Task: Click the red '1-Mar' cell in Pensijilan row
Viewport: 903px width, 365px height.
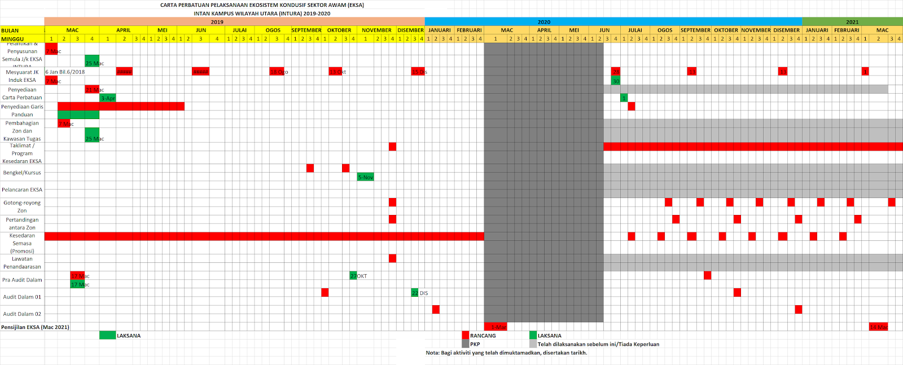Action: tap(496, 327)
